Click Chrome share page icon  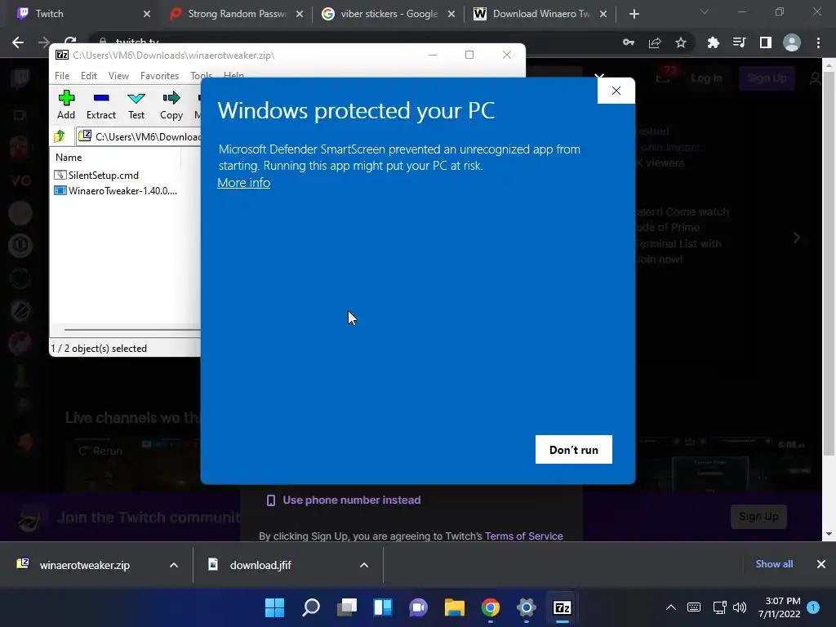tap(655, 42)
